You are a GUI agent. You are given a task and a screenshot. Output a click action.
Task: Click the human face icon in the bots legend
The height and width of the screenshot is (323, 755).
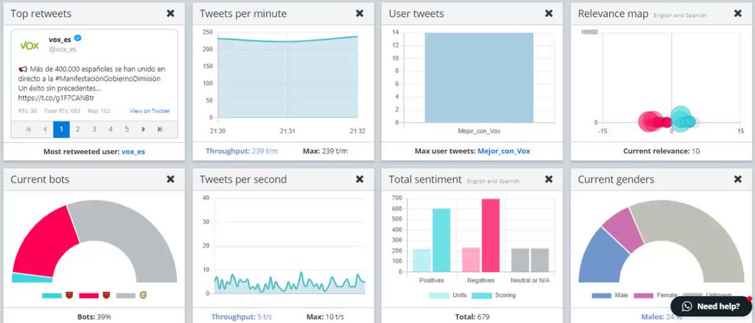coord(143,295)
